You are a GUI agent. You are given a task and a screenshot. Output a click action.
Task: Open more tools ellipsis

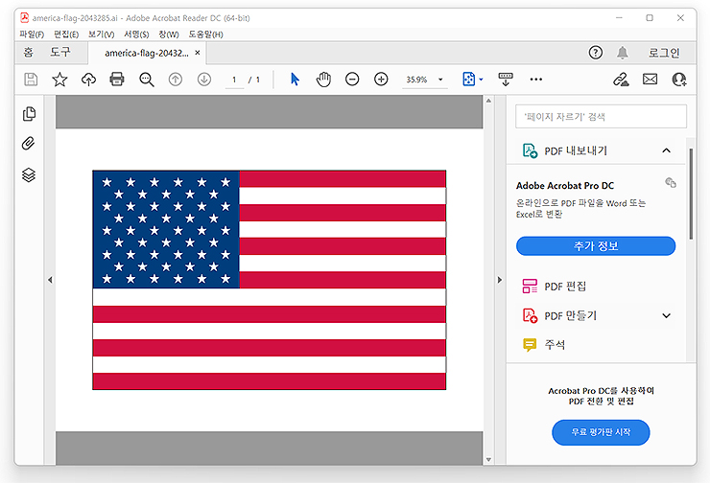click(536, 80)
